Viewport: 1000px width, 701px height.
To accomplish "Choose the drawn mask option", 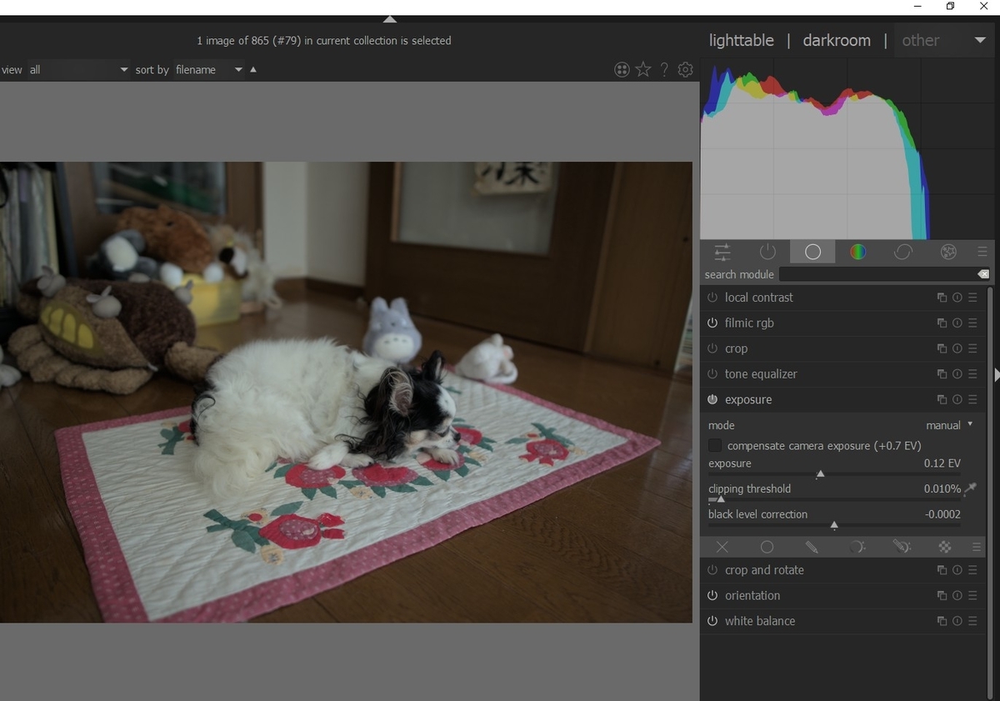I will 812,547.
